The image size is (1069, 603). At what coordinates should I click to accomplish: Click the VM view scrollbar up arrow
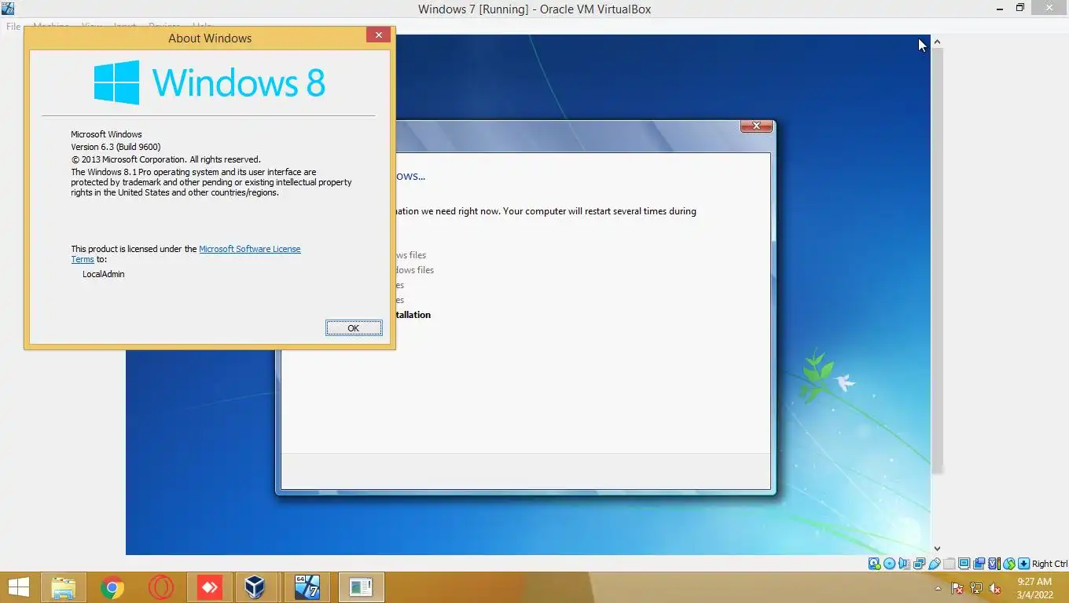pos(937,42)
